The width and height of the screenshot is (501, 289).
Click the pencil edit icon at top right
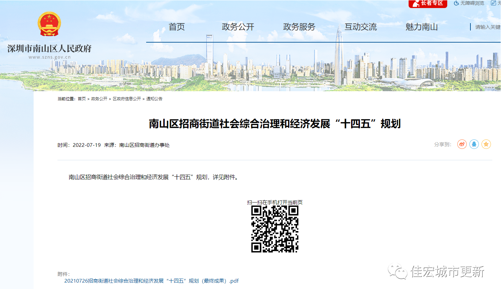494,3
